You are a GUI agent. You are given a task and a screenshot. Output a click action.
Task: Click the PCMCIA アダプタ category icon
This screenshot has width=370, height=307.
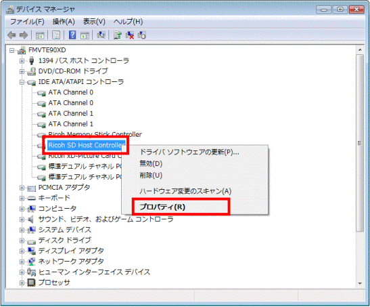[x=31, y=188]
